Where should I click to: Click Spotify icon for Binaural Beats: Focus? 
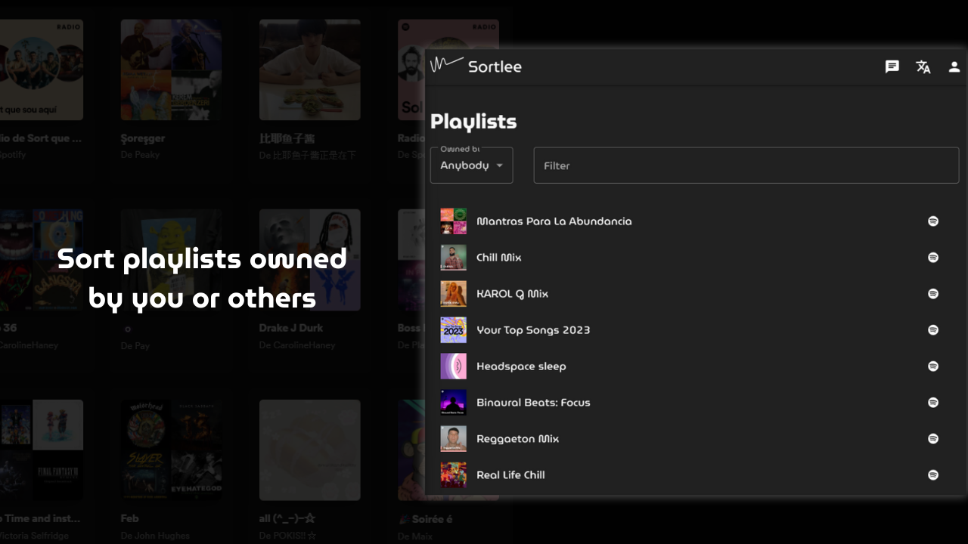[933, 403]
